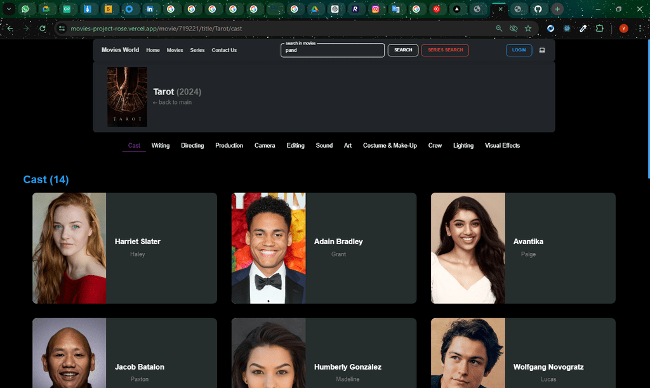
Task: Open Avantika's photo
Action: point(468,248)
